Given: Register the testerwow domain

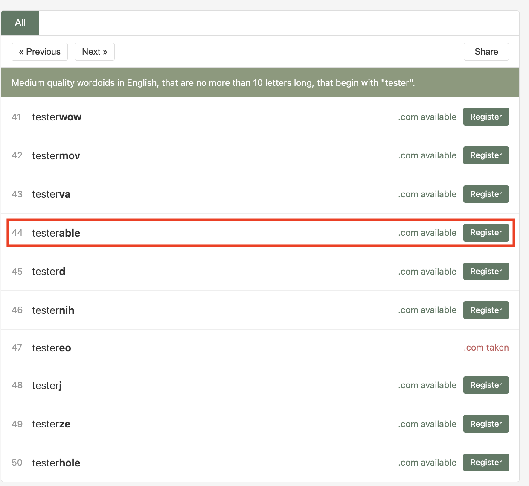Looking at the screenshot, I should pyautogui.click(x=486, y=117).
